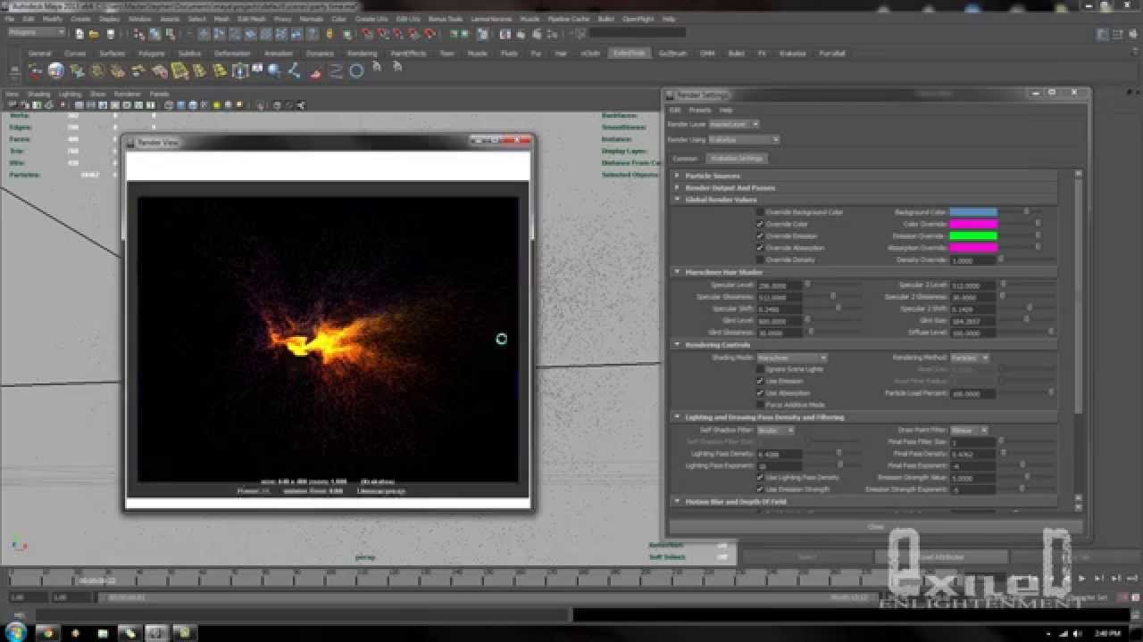Click the Specular Glossiness slider
The image size is (1143, 642).
(831, 296)
